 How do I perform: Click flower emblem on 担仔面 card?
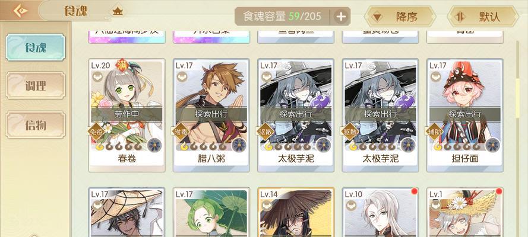[x=492, y=145]
